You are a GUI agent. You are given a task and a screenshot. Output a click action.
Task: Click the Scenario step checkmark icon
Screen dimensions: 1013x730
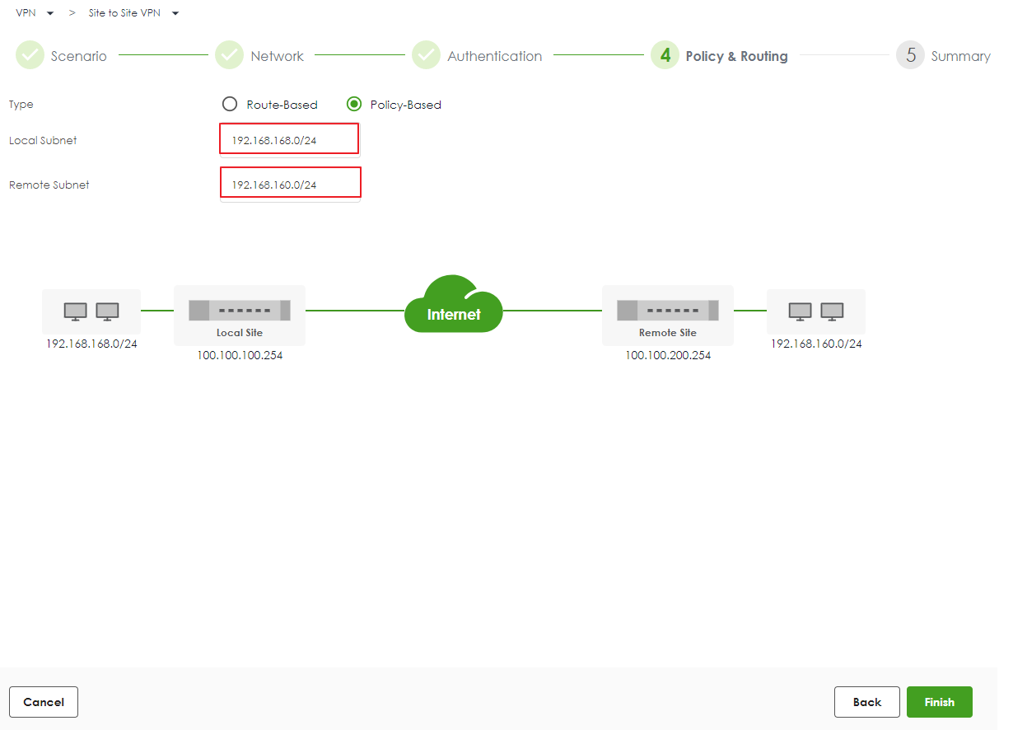click(30, 56)
